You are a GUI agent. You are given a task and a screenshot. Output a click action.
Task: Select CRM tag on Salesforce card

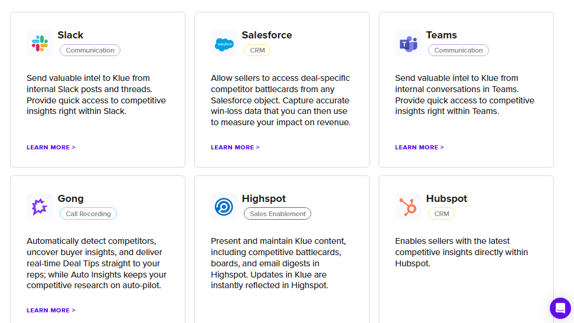click(257, 50)
